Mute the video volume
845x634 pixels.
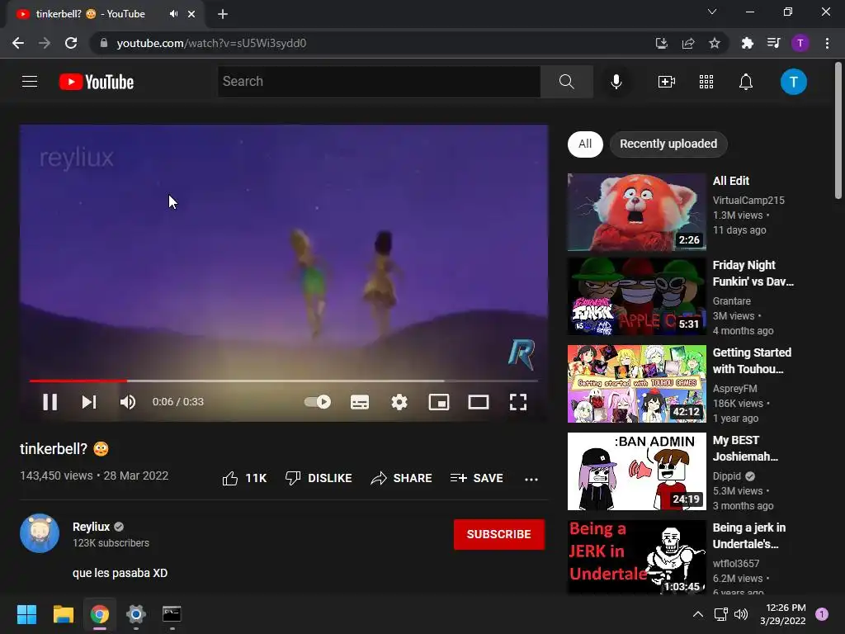click(128, 402)
